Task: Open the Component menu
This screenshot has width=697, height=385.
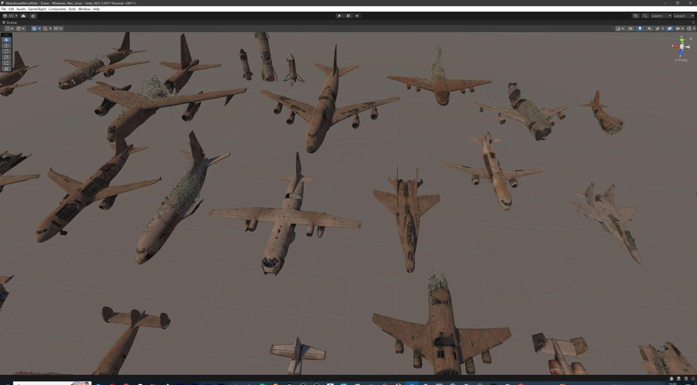Action: pyautogui.click(x=57, y=9)
